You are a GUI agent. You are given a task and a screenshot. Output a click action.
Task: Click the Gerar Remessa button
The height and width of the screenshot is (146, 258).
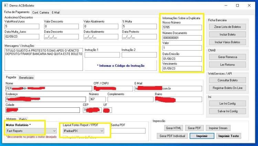[227, 57]
